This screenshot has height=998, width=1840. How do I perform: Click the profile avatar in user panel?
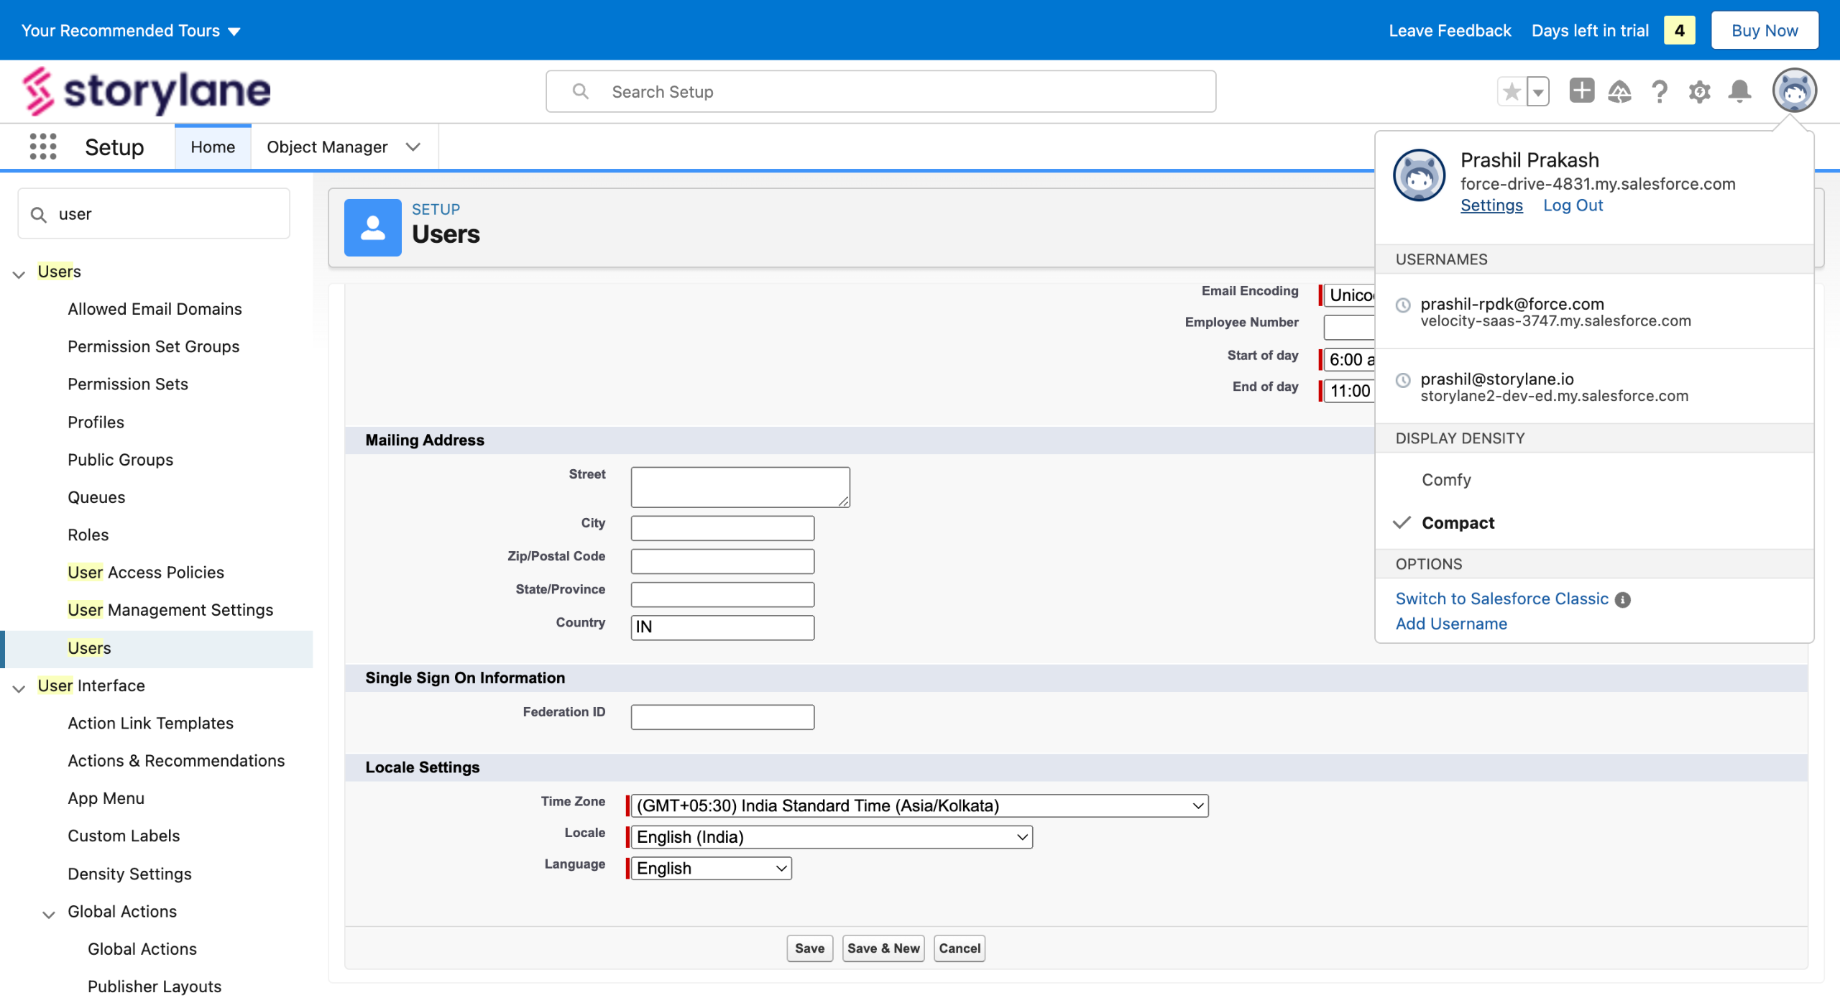[x=1419, y=176]
